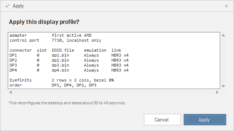234x131 pixels.
Task: Cancel the display profile dialog
Action: (x=162, y=120)
